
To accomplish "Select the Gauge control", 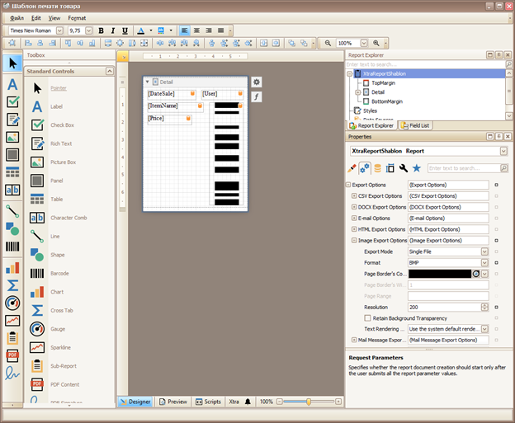I will point(58,329).
